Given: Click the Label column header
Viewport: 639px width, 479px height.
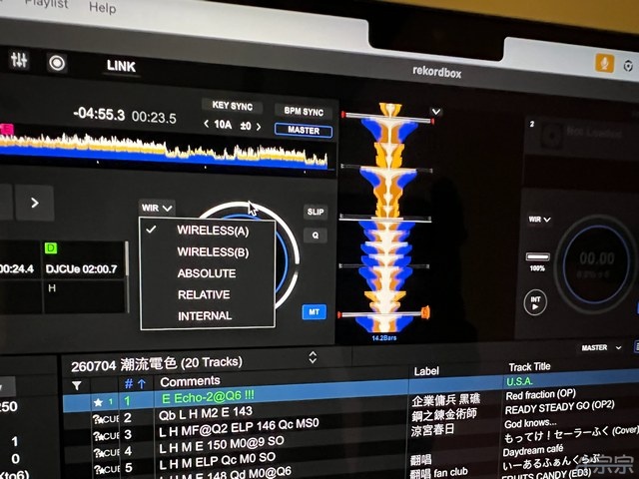Looking at the screenshot, I should click(x=426, y=371).
